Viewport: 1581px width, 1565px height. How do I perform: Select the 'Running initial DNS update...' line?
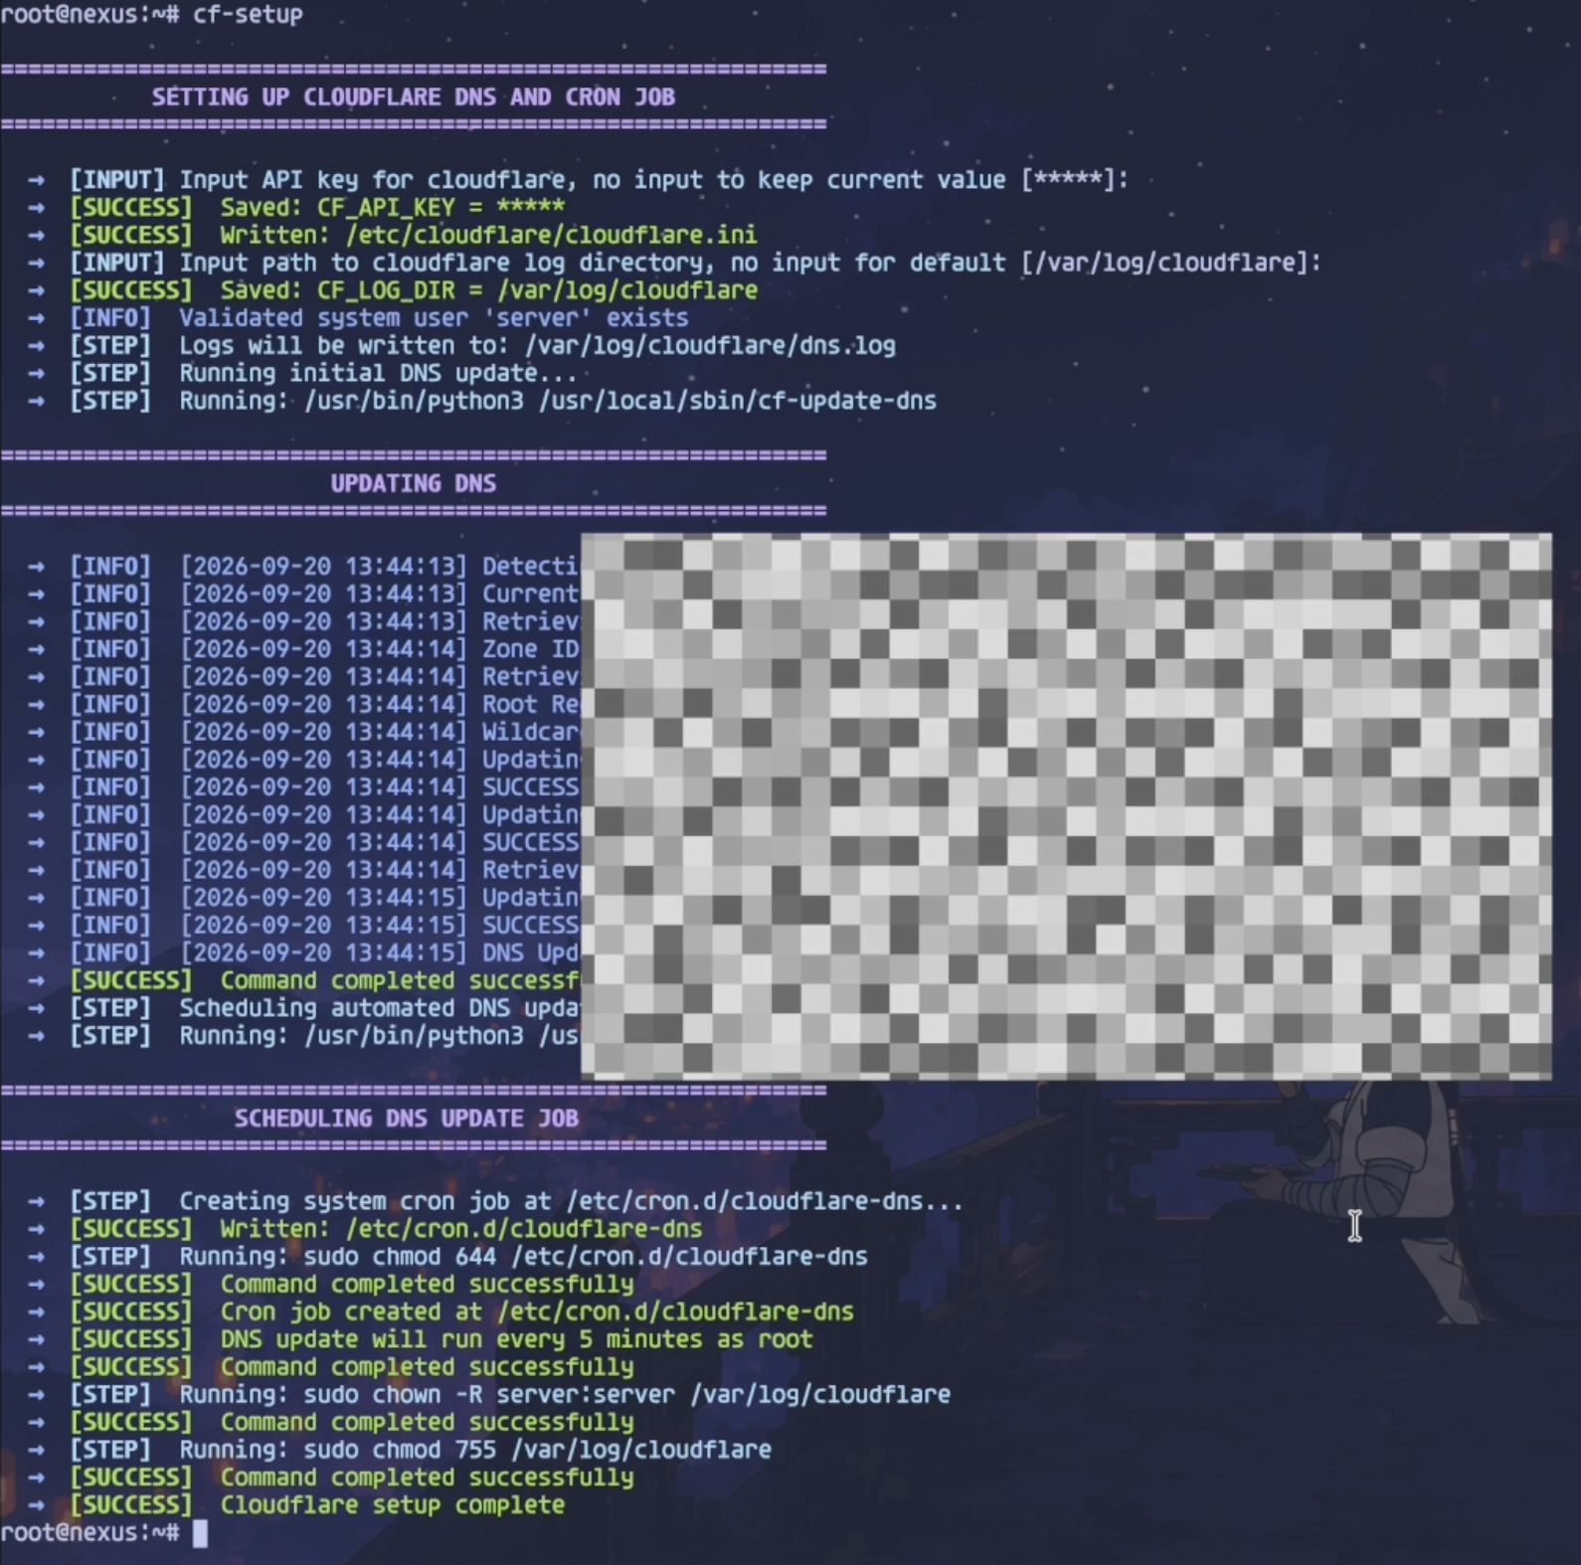pos(302,374)
